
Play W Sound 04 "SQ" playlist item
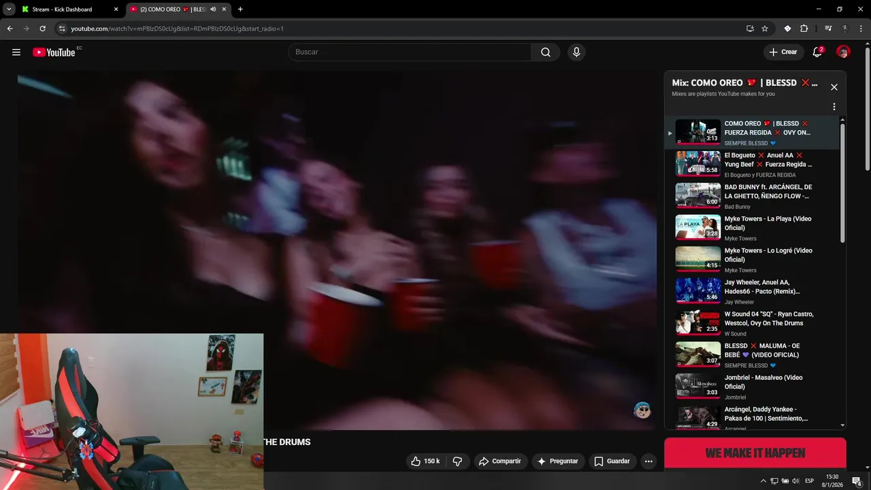(753, 323)
